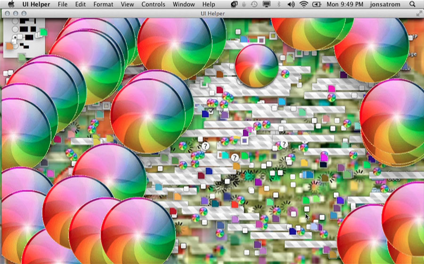The image size is (424, 264).
Task: Click the Wi-Fi status icon
Action: point(303,4)
